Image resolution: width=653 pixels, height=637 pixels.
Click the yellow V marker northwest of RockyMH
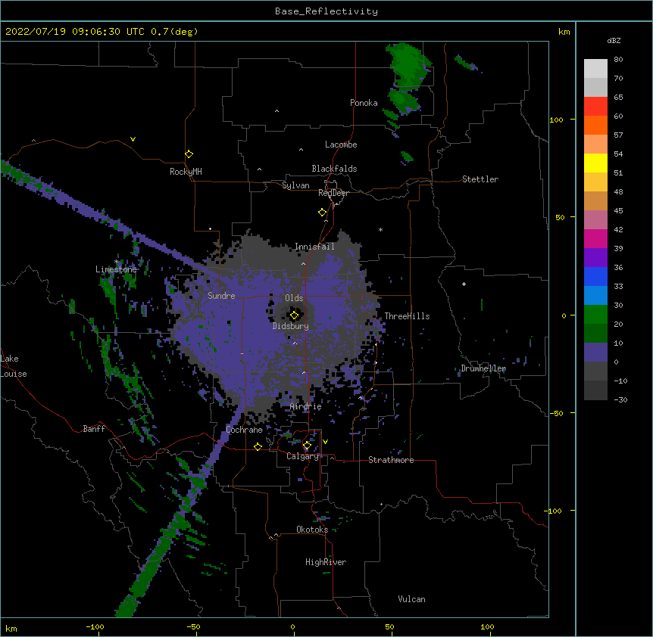(x=133, y=139)
